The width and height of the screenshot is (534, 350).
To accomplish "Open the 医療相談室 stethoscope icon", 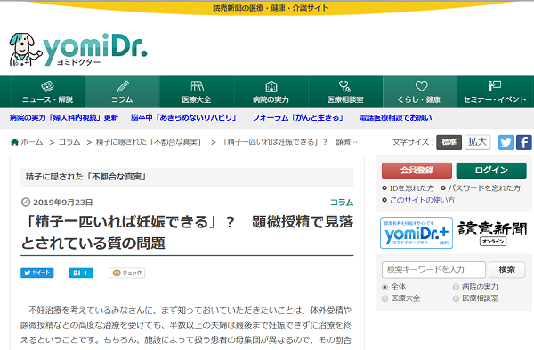I will 344,86.
